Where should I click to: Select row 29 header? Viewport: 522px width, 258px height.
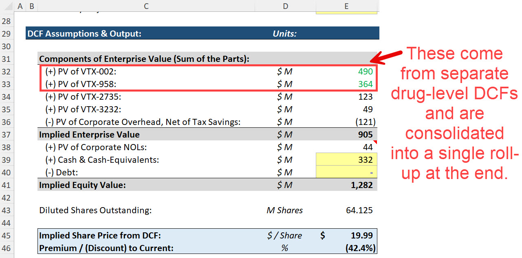coord(7,33)
